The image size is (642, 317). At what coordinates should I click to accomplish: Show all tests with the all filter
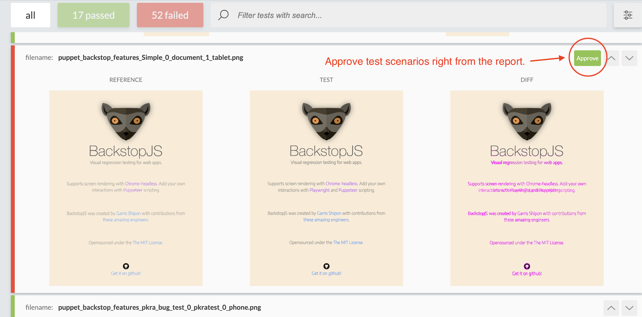point(31,15)
